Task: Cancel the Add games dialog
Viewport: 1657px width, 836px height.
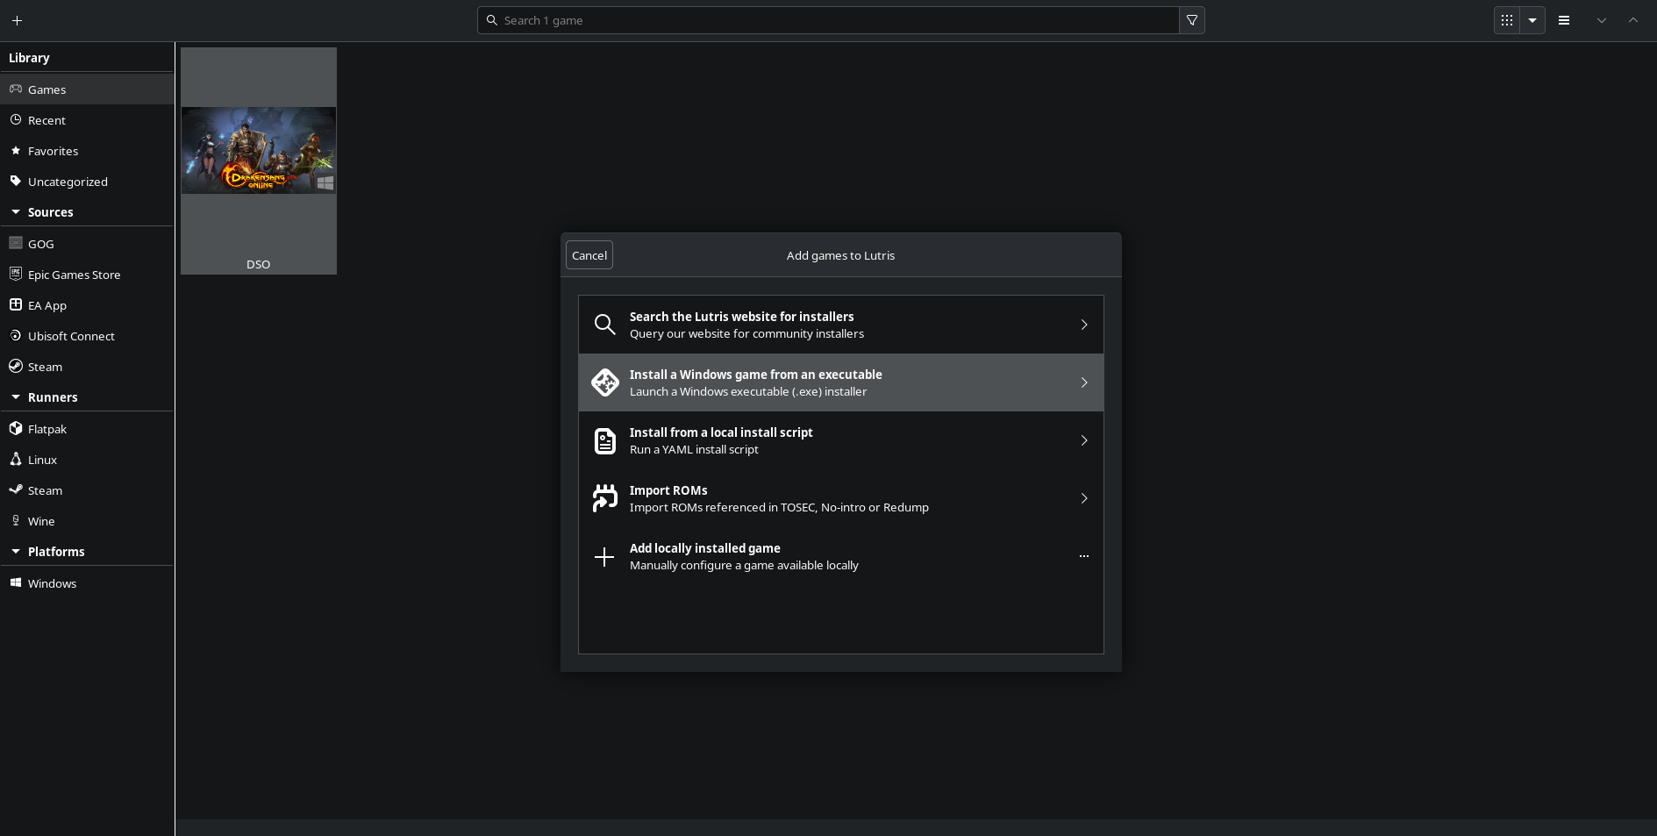Action: pyautogui.click(x=589, y=255)
